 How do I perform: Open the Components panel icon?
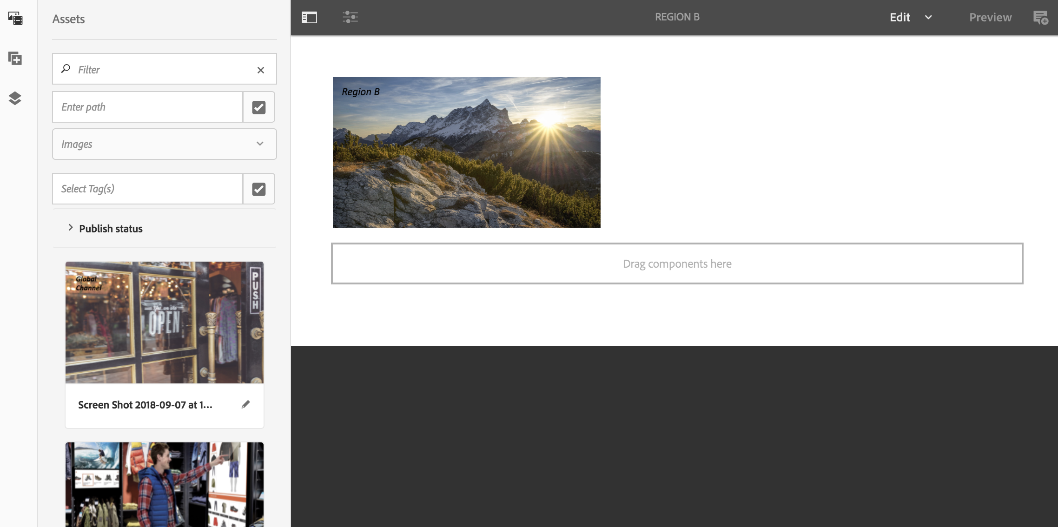tap(15, 59)
